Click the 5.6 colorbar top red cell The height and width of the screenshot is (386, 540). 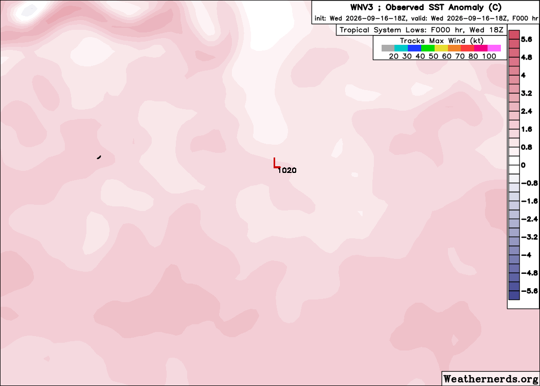(514, 35)
